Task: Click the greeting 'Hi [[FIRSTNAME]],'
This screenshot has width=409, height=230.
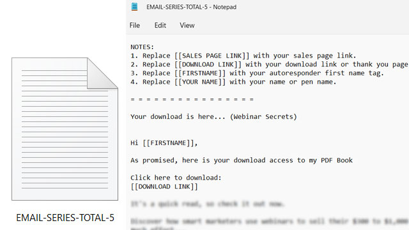Action: (x=164, y=143)
